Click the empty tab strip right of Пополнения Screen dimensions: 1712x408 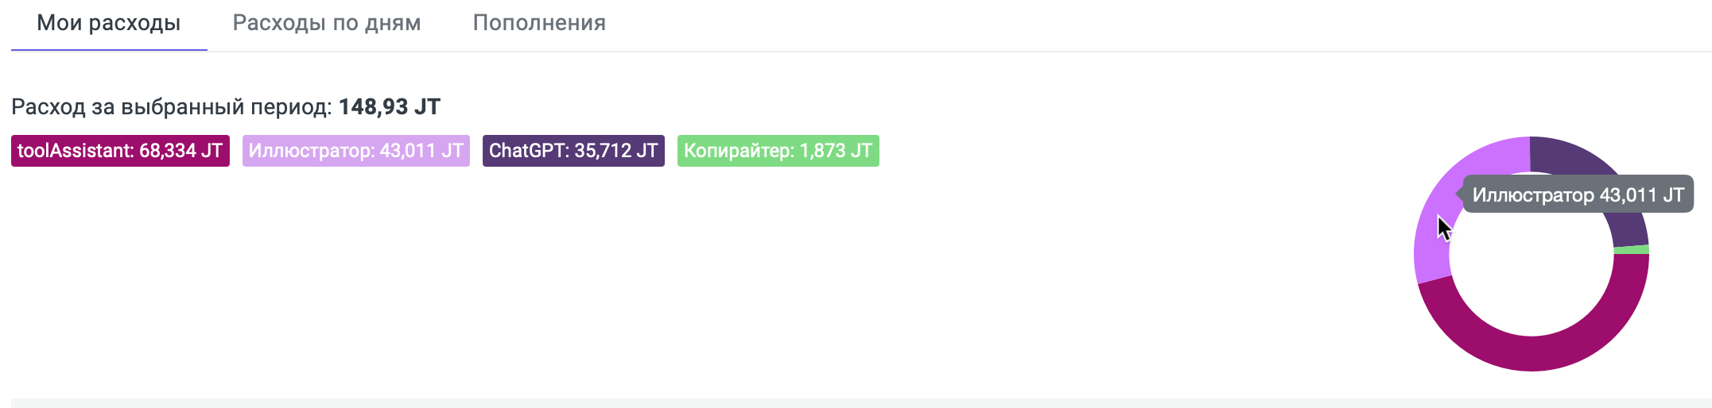click(1113, 24)
